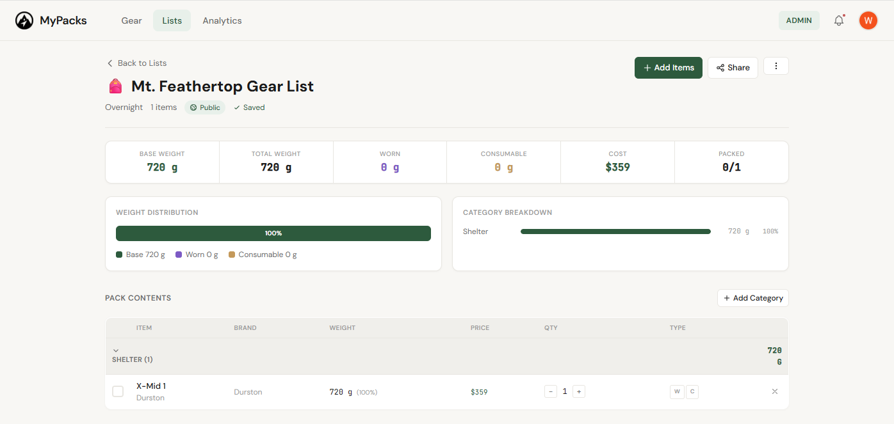The image size is (894, 424).
Task: Click the Cost $359 stat card
Action: tap(617, 162)
